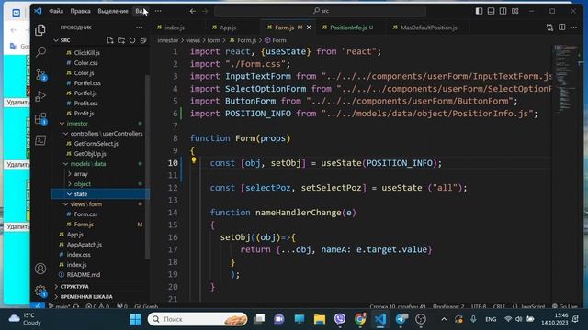588x330 pixels.
Task: Open the Run and Debug view
Action: pos(40,96)
